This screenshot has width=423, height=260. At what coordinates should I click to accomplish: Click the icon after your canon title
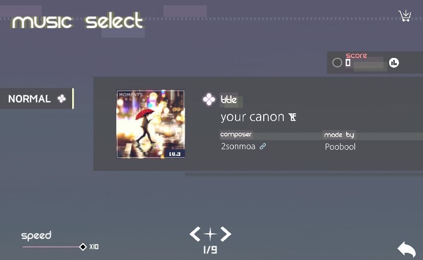coord(292,117)
